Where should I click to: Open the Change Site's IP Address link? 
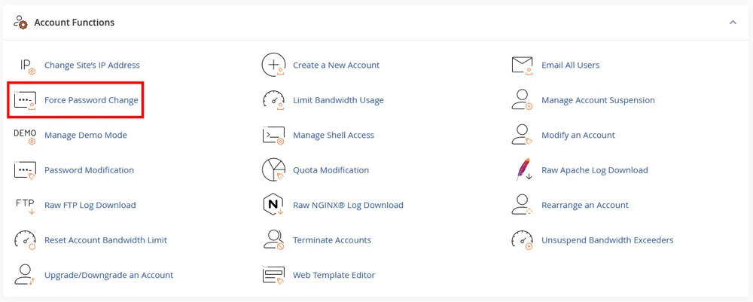click(92, 66)
